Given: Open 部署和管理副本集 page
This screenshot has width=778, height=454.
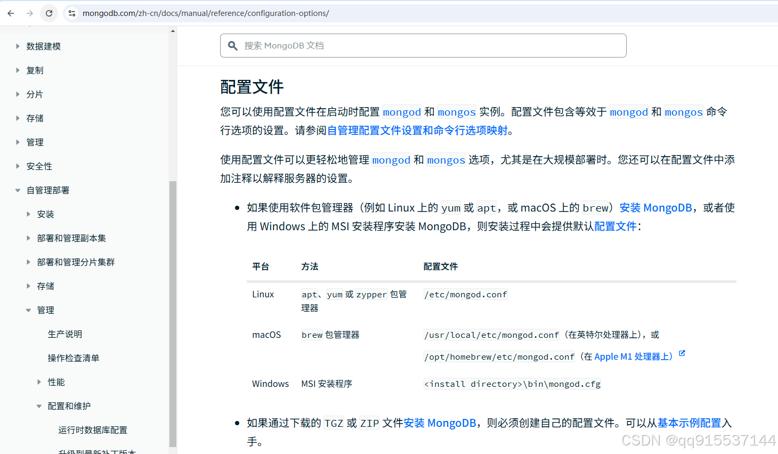Looking at the screenshot, I should [71, 238].
